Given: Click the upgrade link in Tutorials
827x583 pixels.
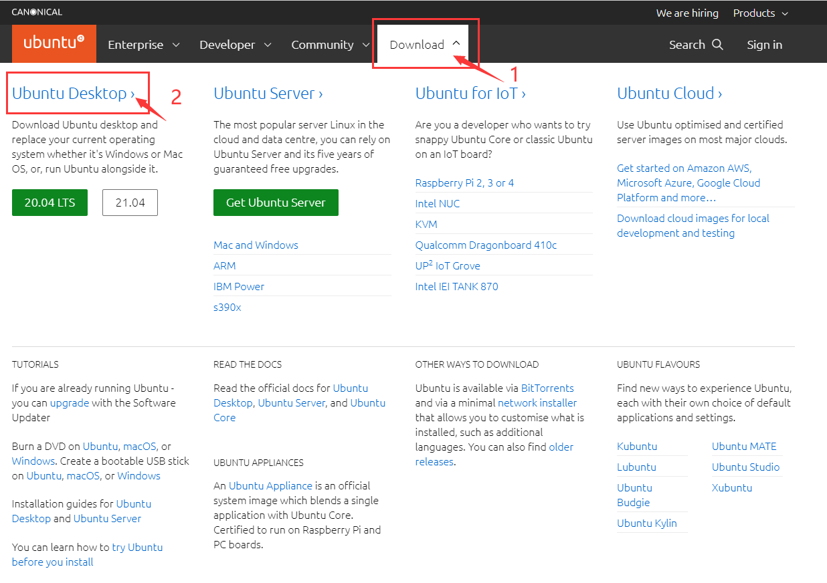Looking at the screenshot, I should [x=70, y=403].
